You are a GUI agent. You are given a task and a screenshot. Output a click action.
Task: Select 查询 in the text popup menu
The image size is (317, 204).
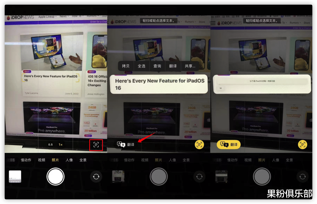click(157, 66)
